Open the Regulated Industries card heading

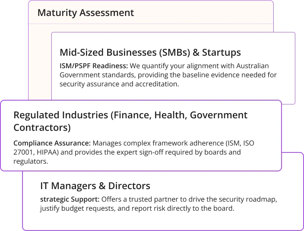130,115
